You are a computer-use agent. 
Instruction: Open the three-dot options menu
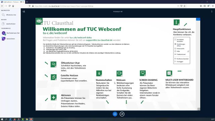(x=212, y=12)
